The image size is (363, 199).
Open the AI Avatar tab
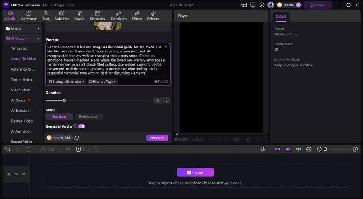click(29, 16)
